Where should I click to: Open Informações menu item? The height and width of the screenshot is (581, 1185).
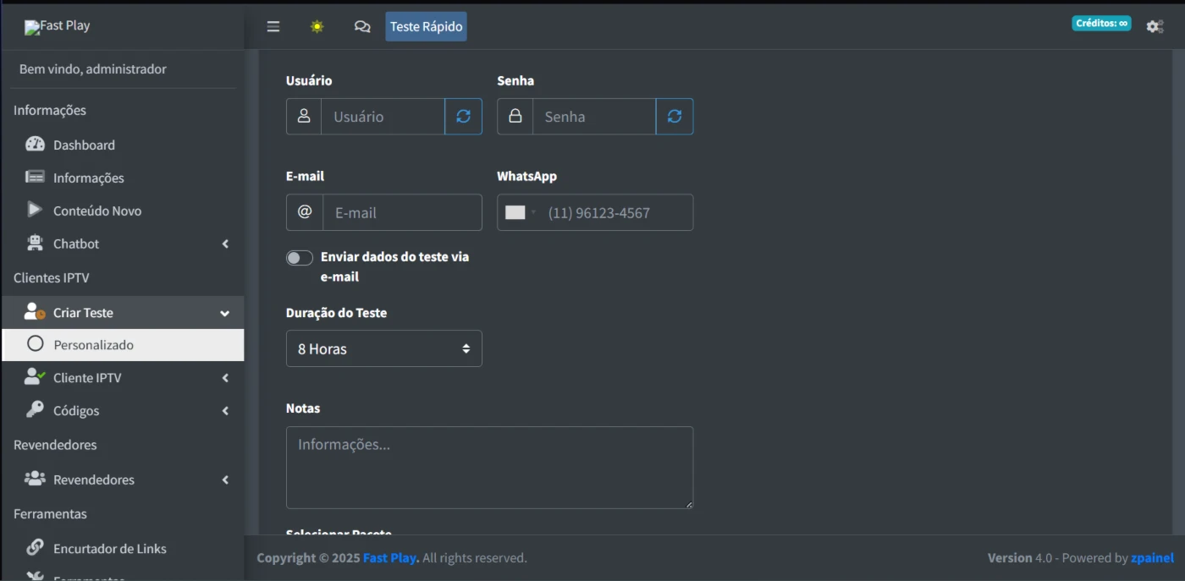tap(88, 178)
